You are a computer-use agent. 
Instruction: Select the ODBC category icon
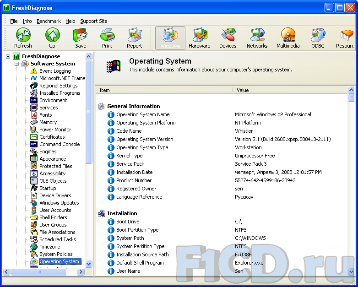318,38
